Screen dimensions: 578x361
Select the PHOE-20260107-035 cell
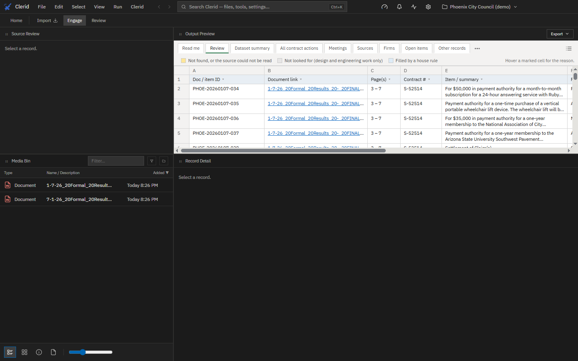pos(227,106)
